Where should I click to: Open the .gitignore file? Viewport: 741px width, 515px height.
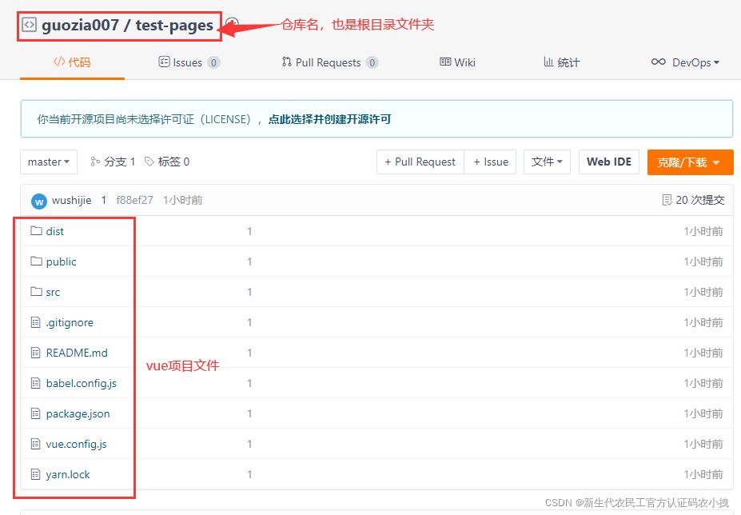pos(70,322)
